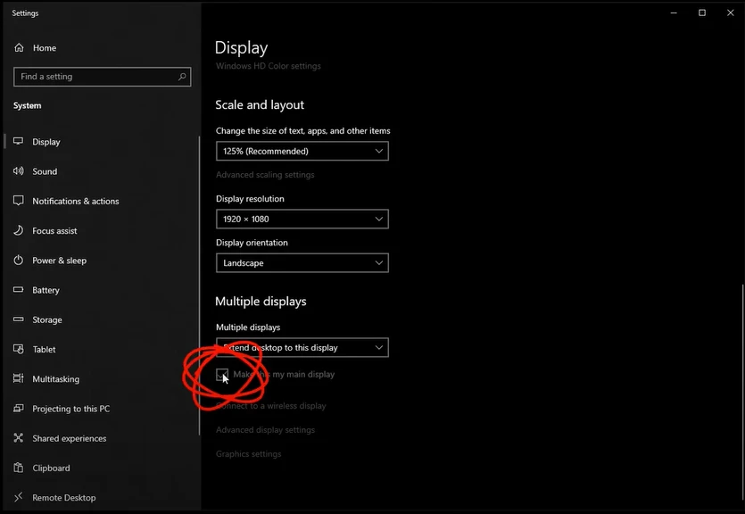Open Advanced display settings link
The height and width of the screenshot is (514, 745).
click(265, 430)
